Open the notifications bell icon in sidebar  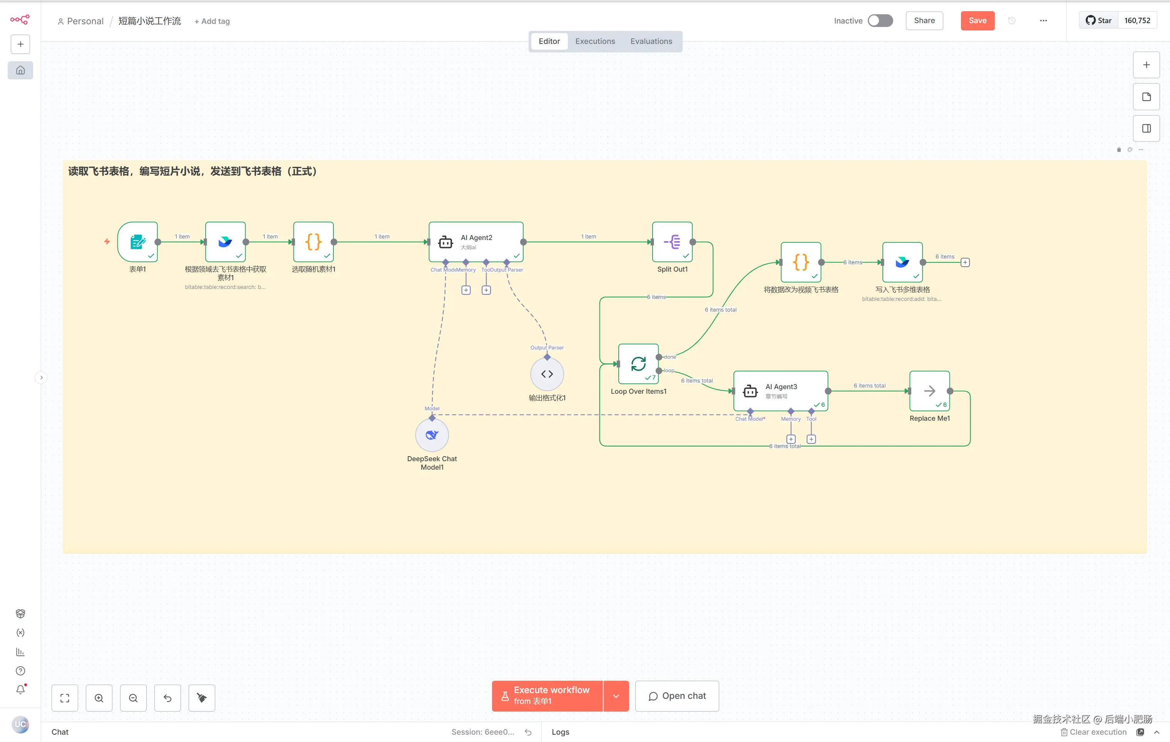pos(20,690)
